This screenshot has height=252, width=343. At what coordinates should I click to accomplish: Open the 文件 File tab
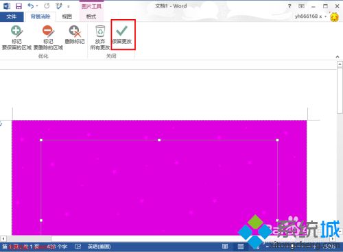coord(12,16)
